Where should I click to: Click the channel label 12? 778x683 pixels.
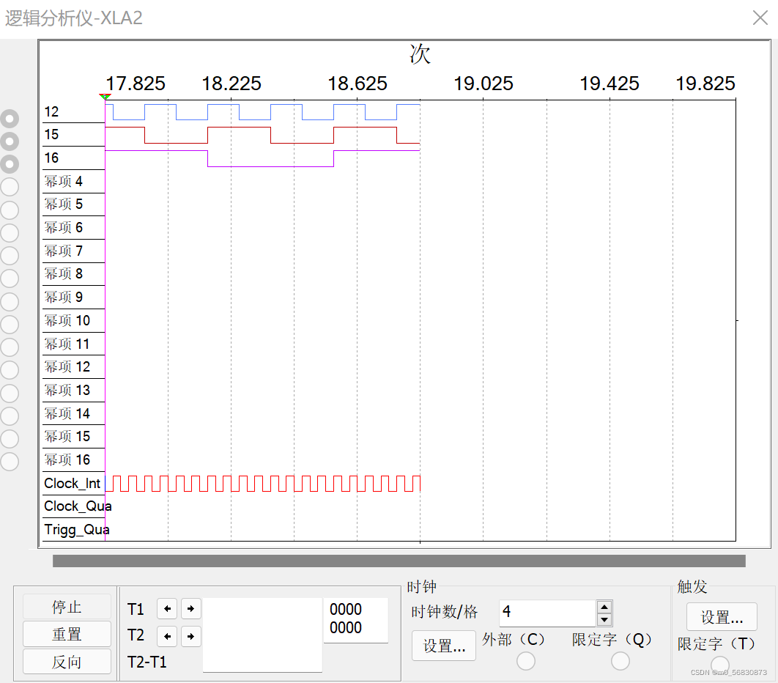(51, 111)
